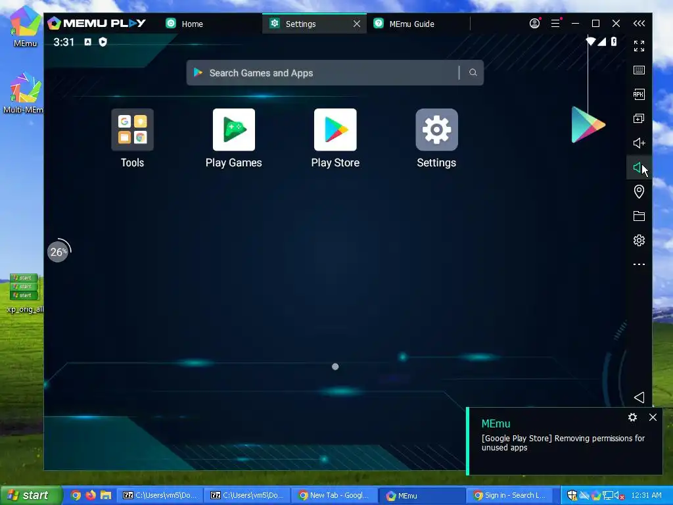Click the MEMU PLAY logo

click(97, 23)
